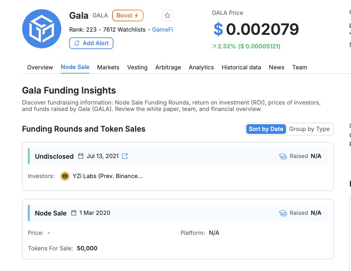Switch to the Vesting tab
351x271 pixels.
[x=137, y=67]
